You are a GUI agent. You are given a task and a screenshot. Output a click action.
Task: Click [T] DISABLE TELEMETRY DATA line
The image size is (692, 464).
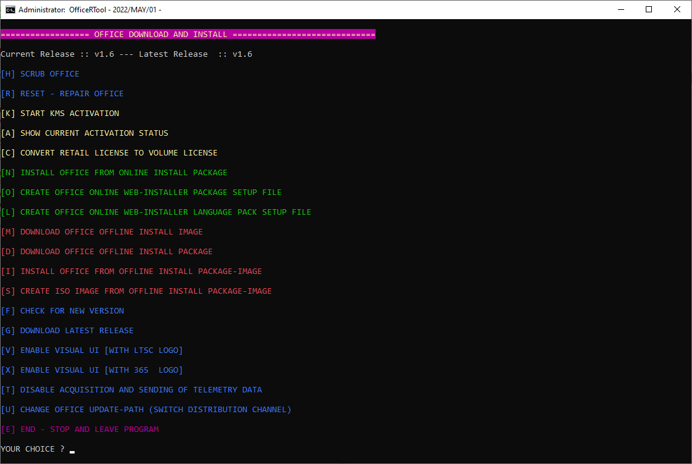(131, 390)
